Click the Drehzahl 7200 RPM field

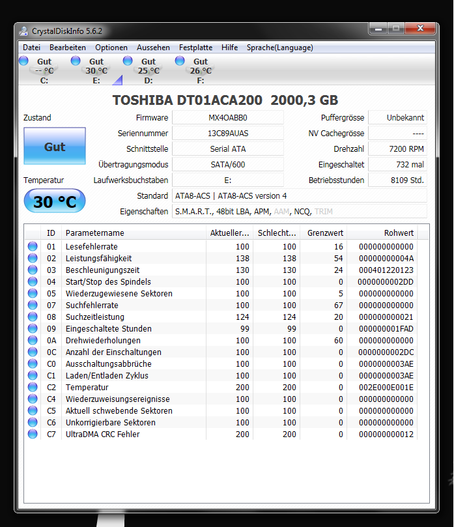click(x=397, y=149)
